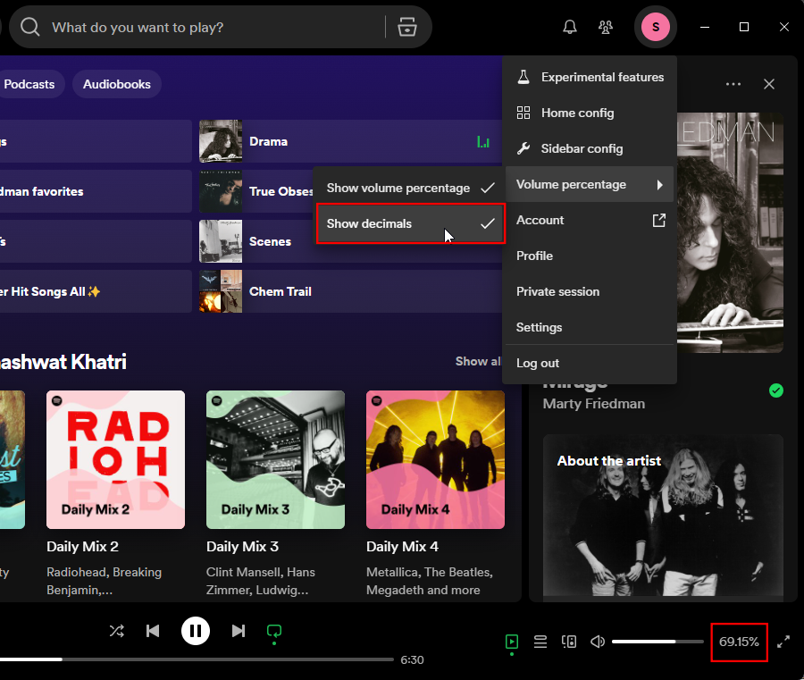Click the volume slider bar
804x680 pixels.
tap(657, 642)
